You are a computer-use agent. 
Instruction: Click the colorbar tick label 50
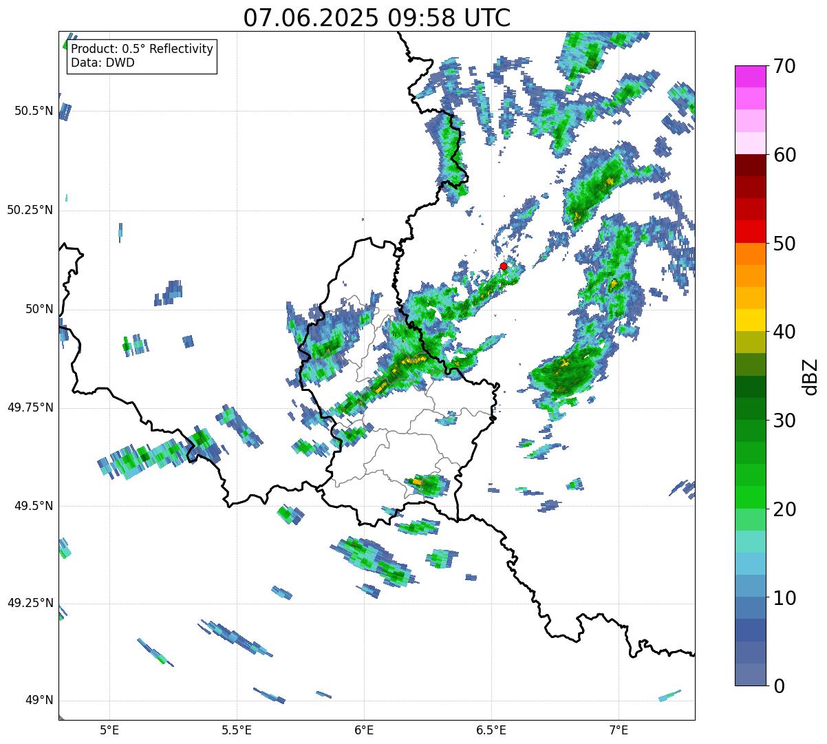tap(784, 244)
